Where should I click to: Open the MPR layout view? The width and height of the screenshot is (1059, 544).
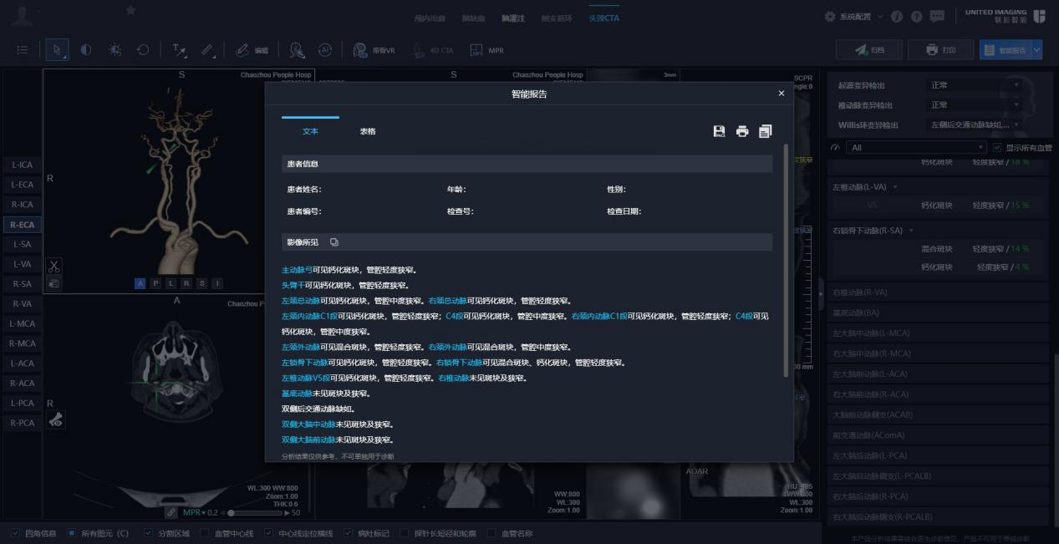(487, 50)
